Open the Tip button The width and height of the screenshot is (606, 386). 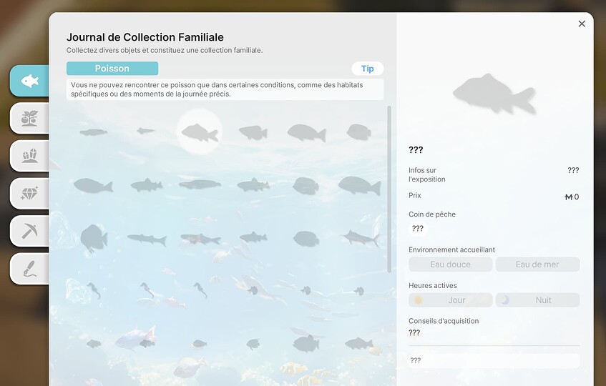[x=367, y=69]
